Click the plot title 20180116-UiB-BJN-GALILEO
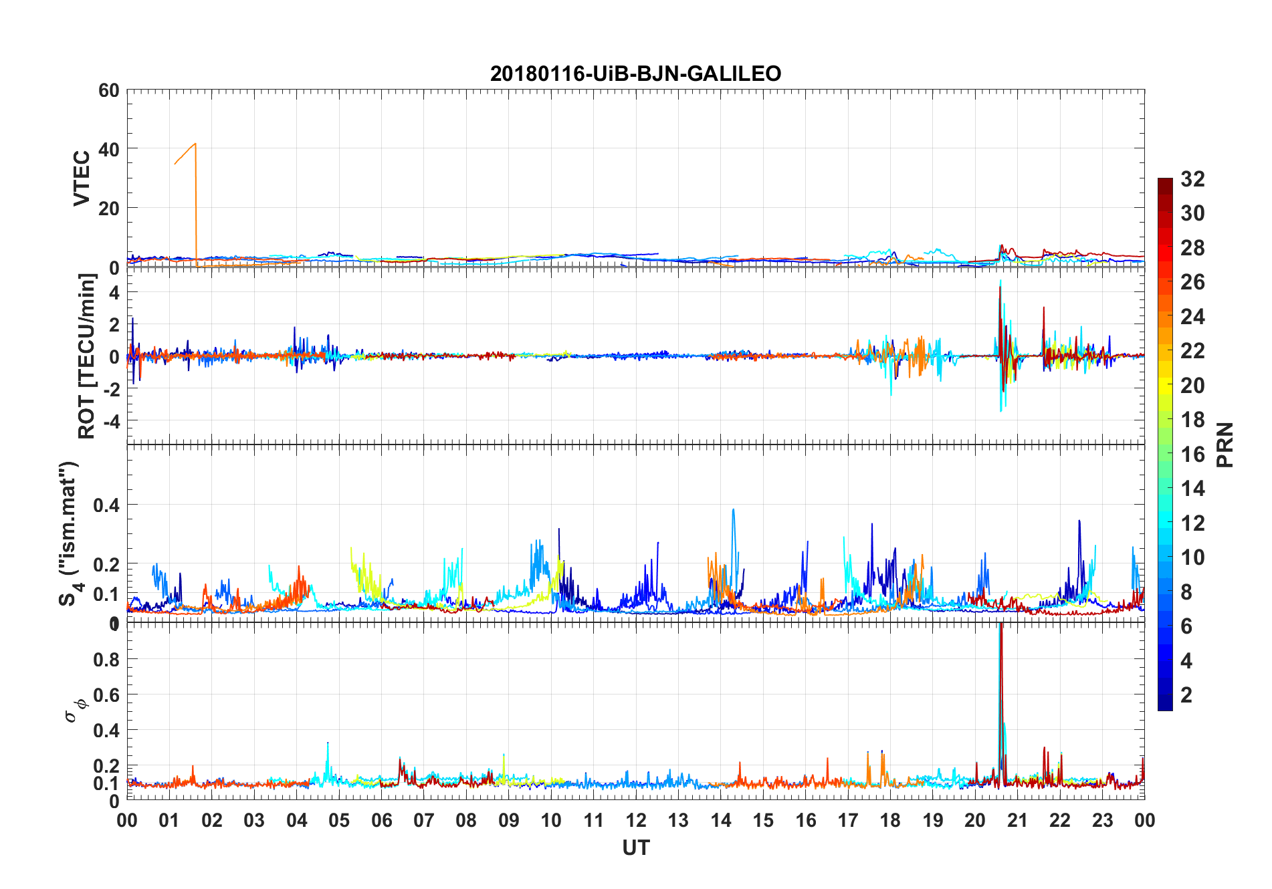 635,74
